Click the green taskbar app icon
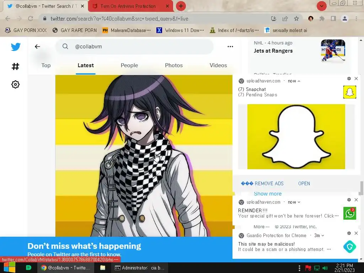364x273 pixels. 28,268
